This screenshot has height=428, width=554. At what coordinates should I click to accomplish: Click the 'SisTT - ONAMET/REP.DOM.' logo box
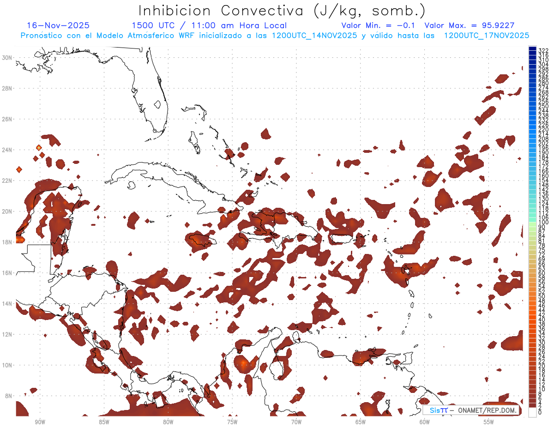[472, 410]
